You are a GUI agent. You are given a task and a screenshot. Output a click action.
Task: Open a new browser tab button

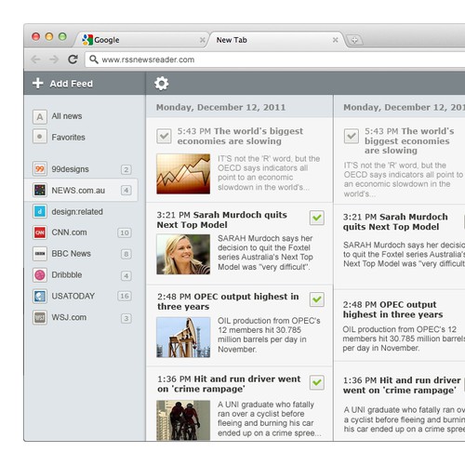pyautogui.click(x=354, y=40)
